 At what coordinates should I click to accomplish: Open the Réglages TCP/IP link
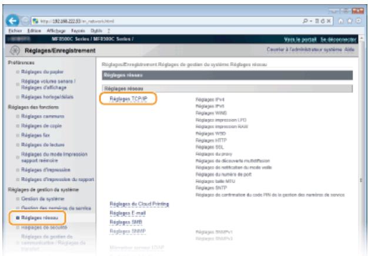(x=128, y=99)
